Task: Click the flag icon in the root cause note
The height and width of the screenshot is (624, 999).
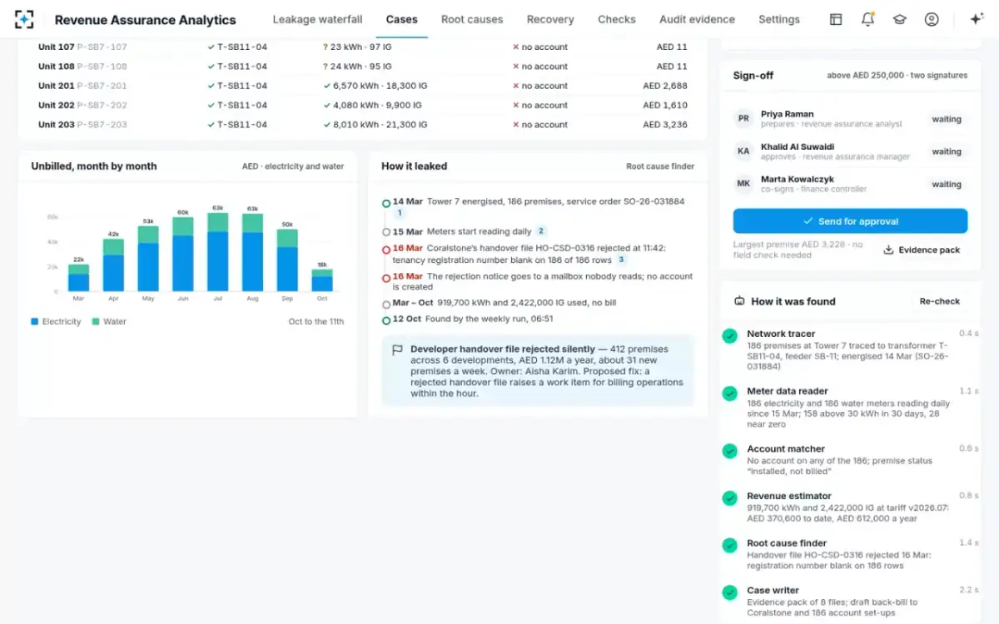Action: (397, 350)
